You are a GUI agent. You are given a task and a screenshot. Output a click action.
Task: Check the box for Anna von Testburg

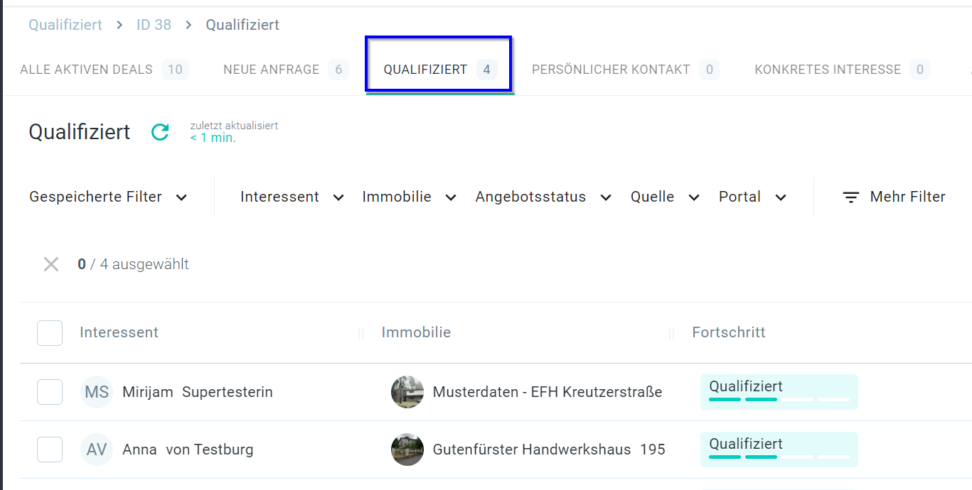[50, 450]
